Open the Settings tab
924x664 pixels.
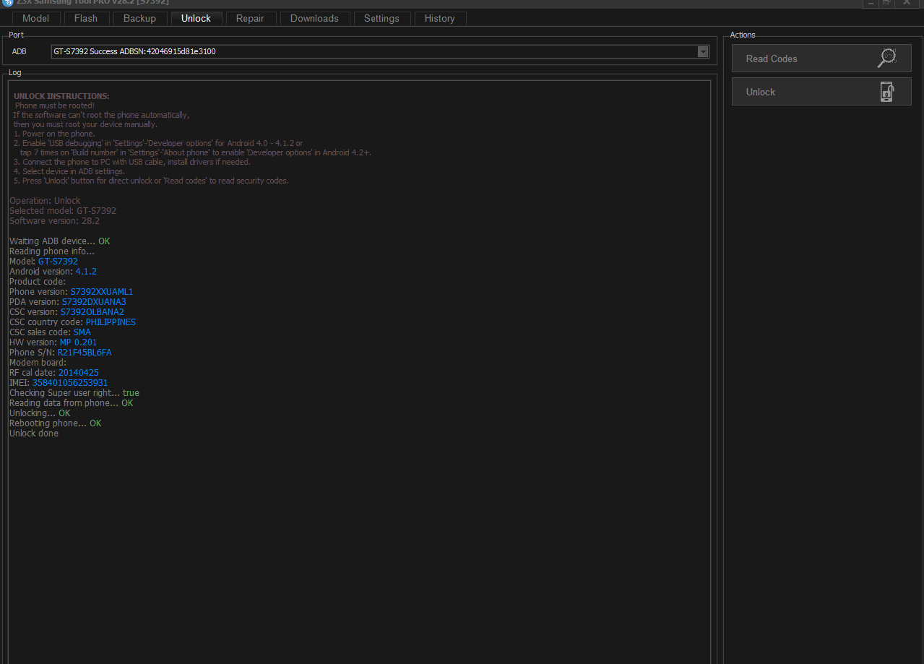(x=381, y=19)
